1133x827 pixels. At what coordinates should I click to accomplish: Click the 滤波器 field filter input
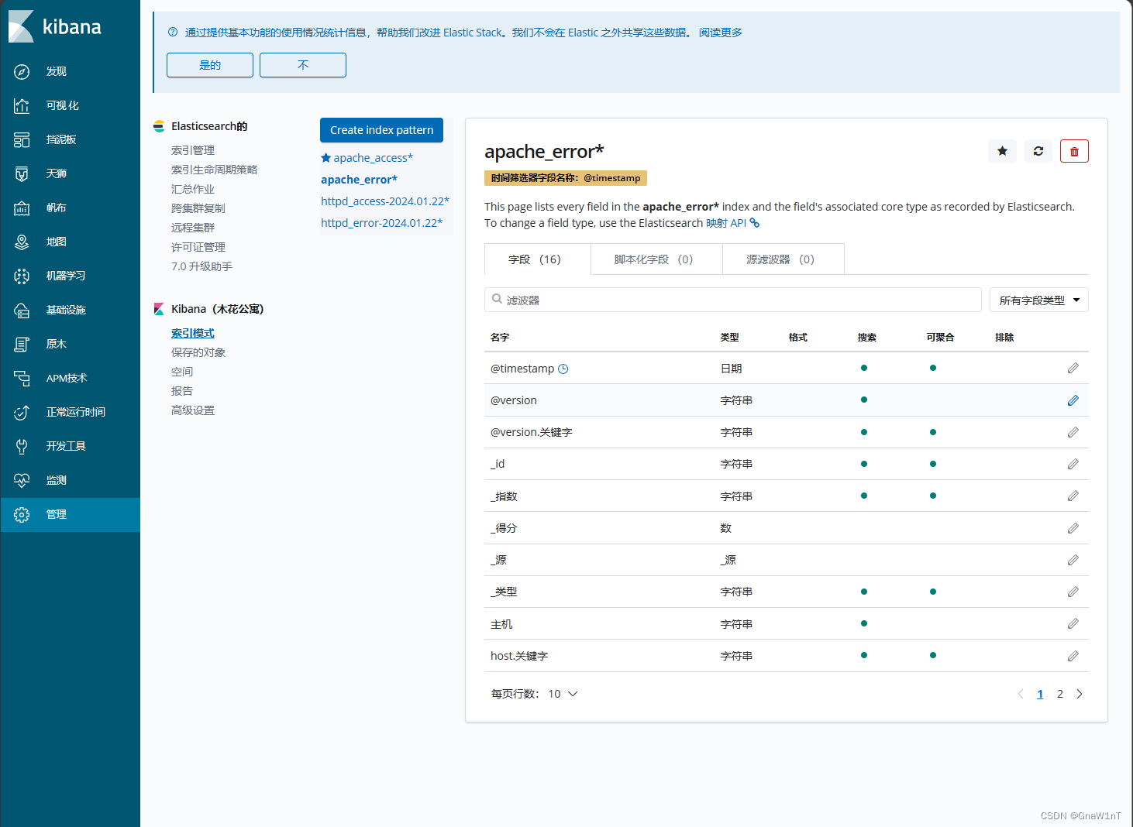(x=733, y=300)
